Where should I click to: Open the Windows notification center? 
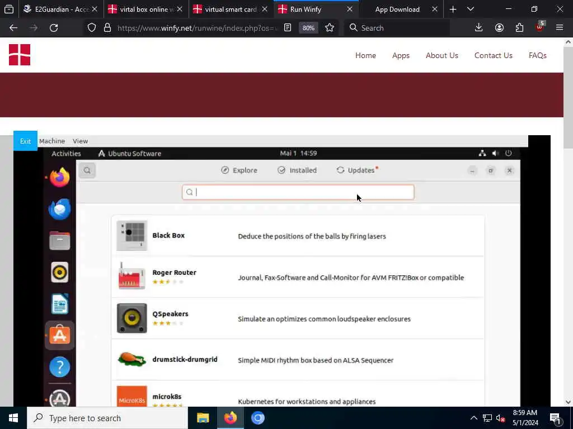(555, 418)
